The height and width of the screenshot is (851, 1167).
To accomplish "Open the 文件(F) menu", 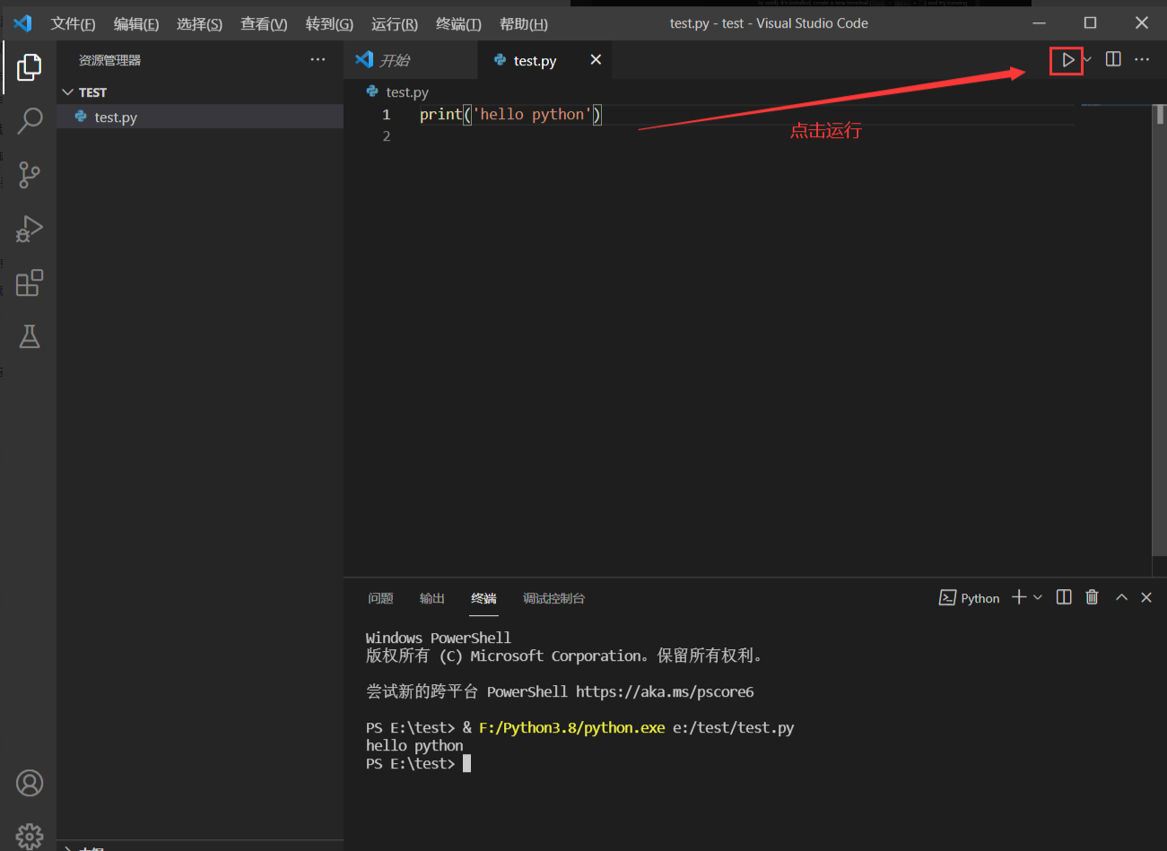I will (73, 23).
